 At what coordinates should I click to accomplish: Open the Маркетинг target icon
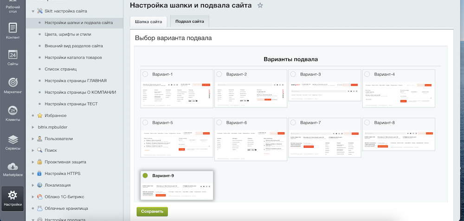point(13,82)
